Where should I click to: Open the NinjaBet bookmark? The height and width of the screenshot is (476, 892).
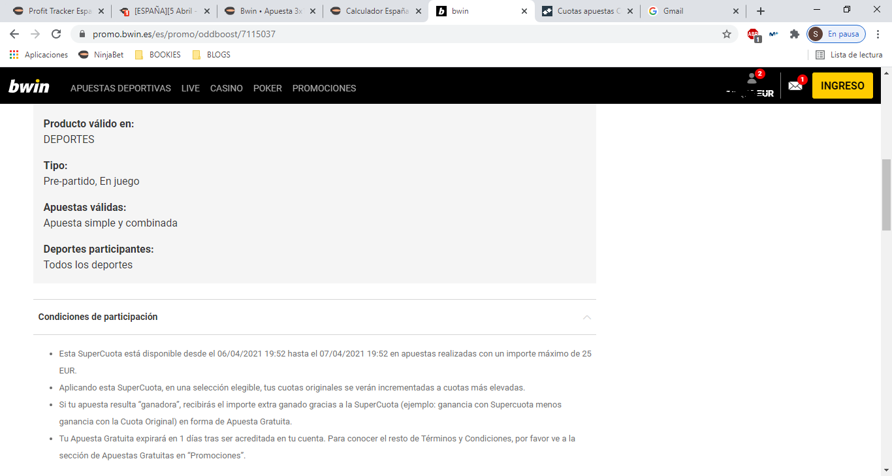(x=101, y=55)
